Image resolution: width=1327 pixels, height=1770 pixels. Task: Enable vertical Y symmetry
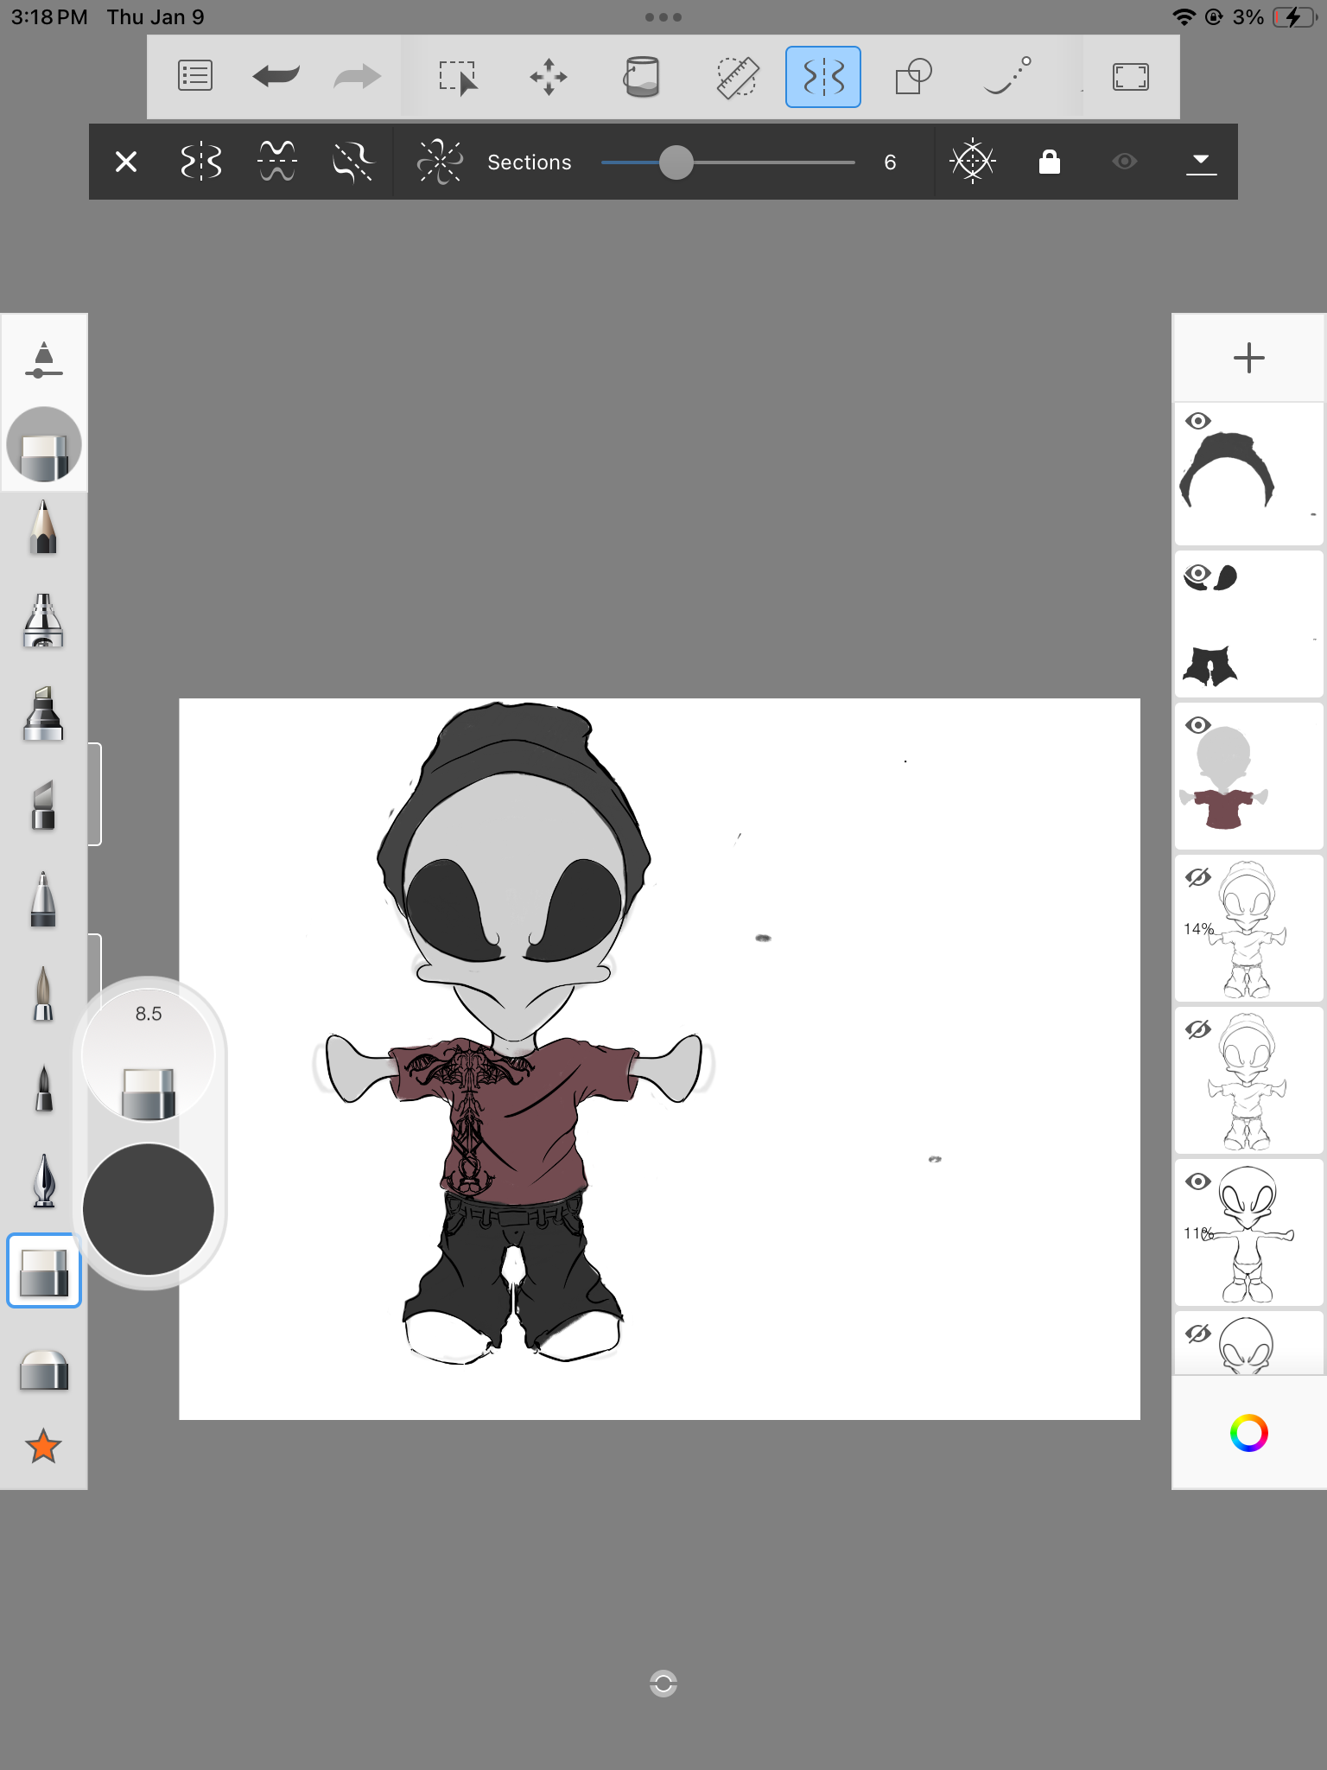coord(201,162)
